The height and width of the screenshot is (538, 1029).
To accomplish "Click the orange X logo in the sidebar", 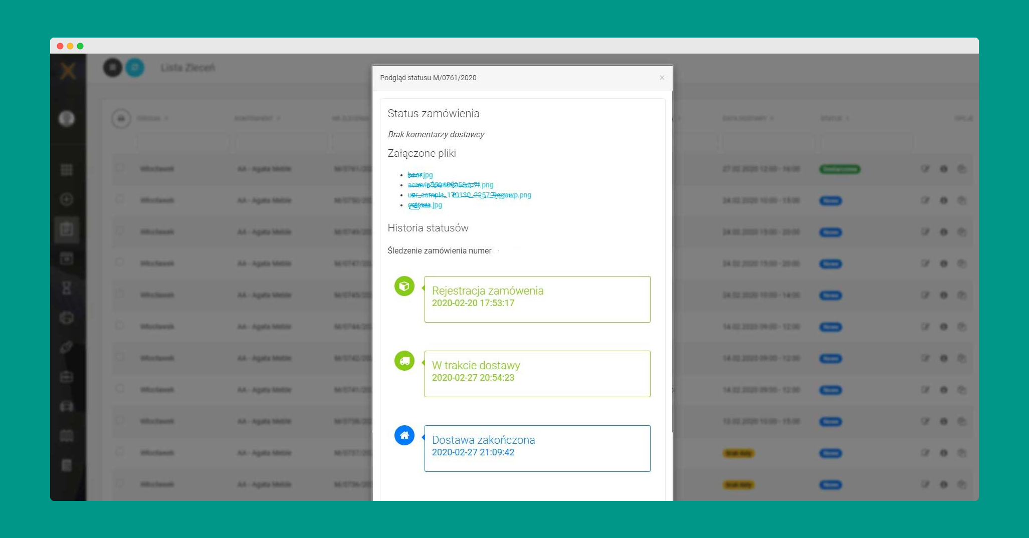I will point(68,71).
